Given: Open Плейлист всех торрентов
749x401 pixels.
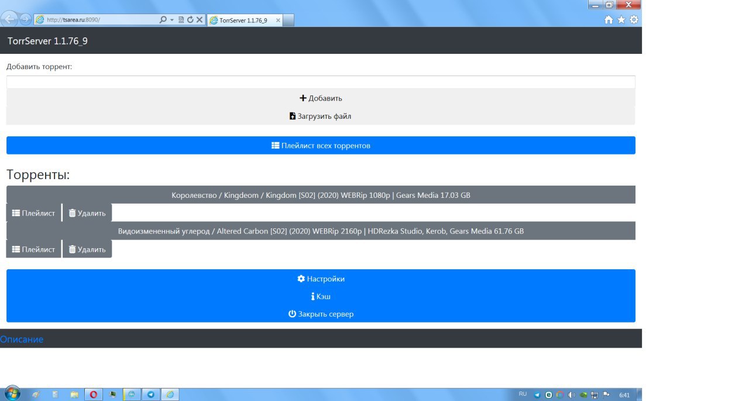Looking at the screenshot, I should [321, 145].
